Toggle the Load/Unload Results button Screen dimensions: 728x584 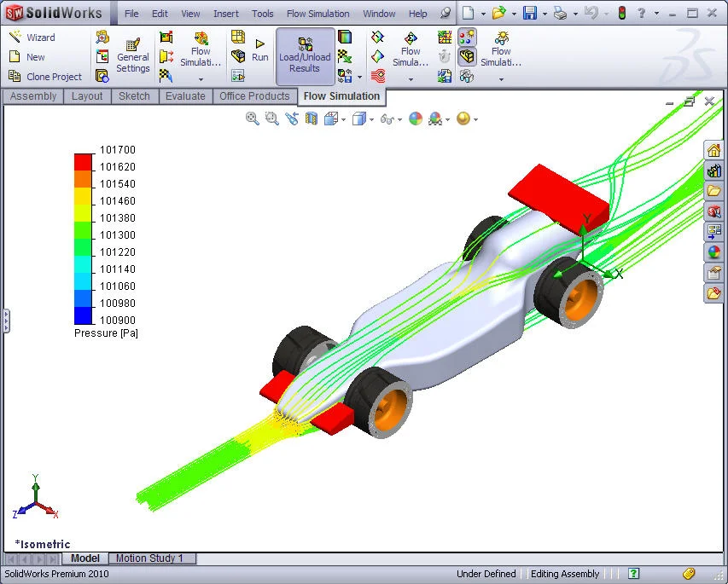[304, 57]
